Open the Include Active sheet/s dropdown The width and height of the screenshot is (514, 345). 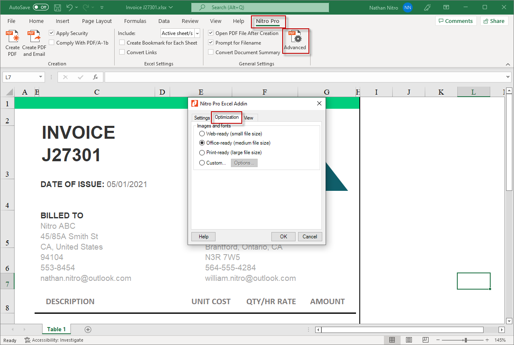point(197,33)
